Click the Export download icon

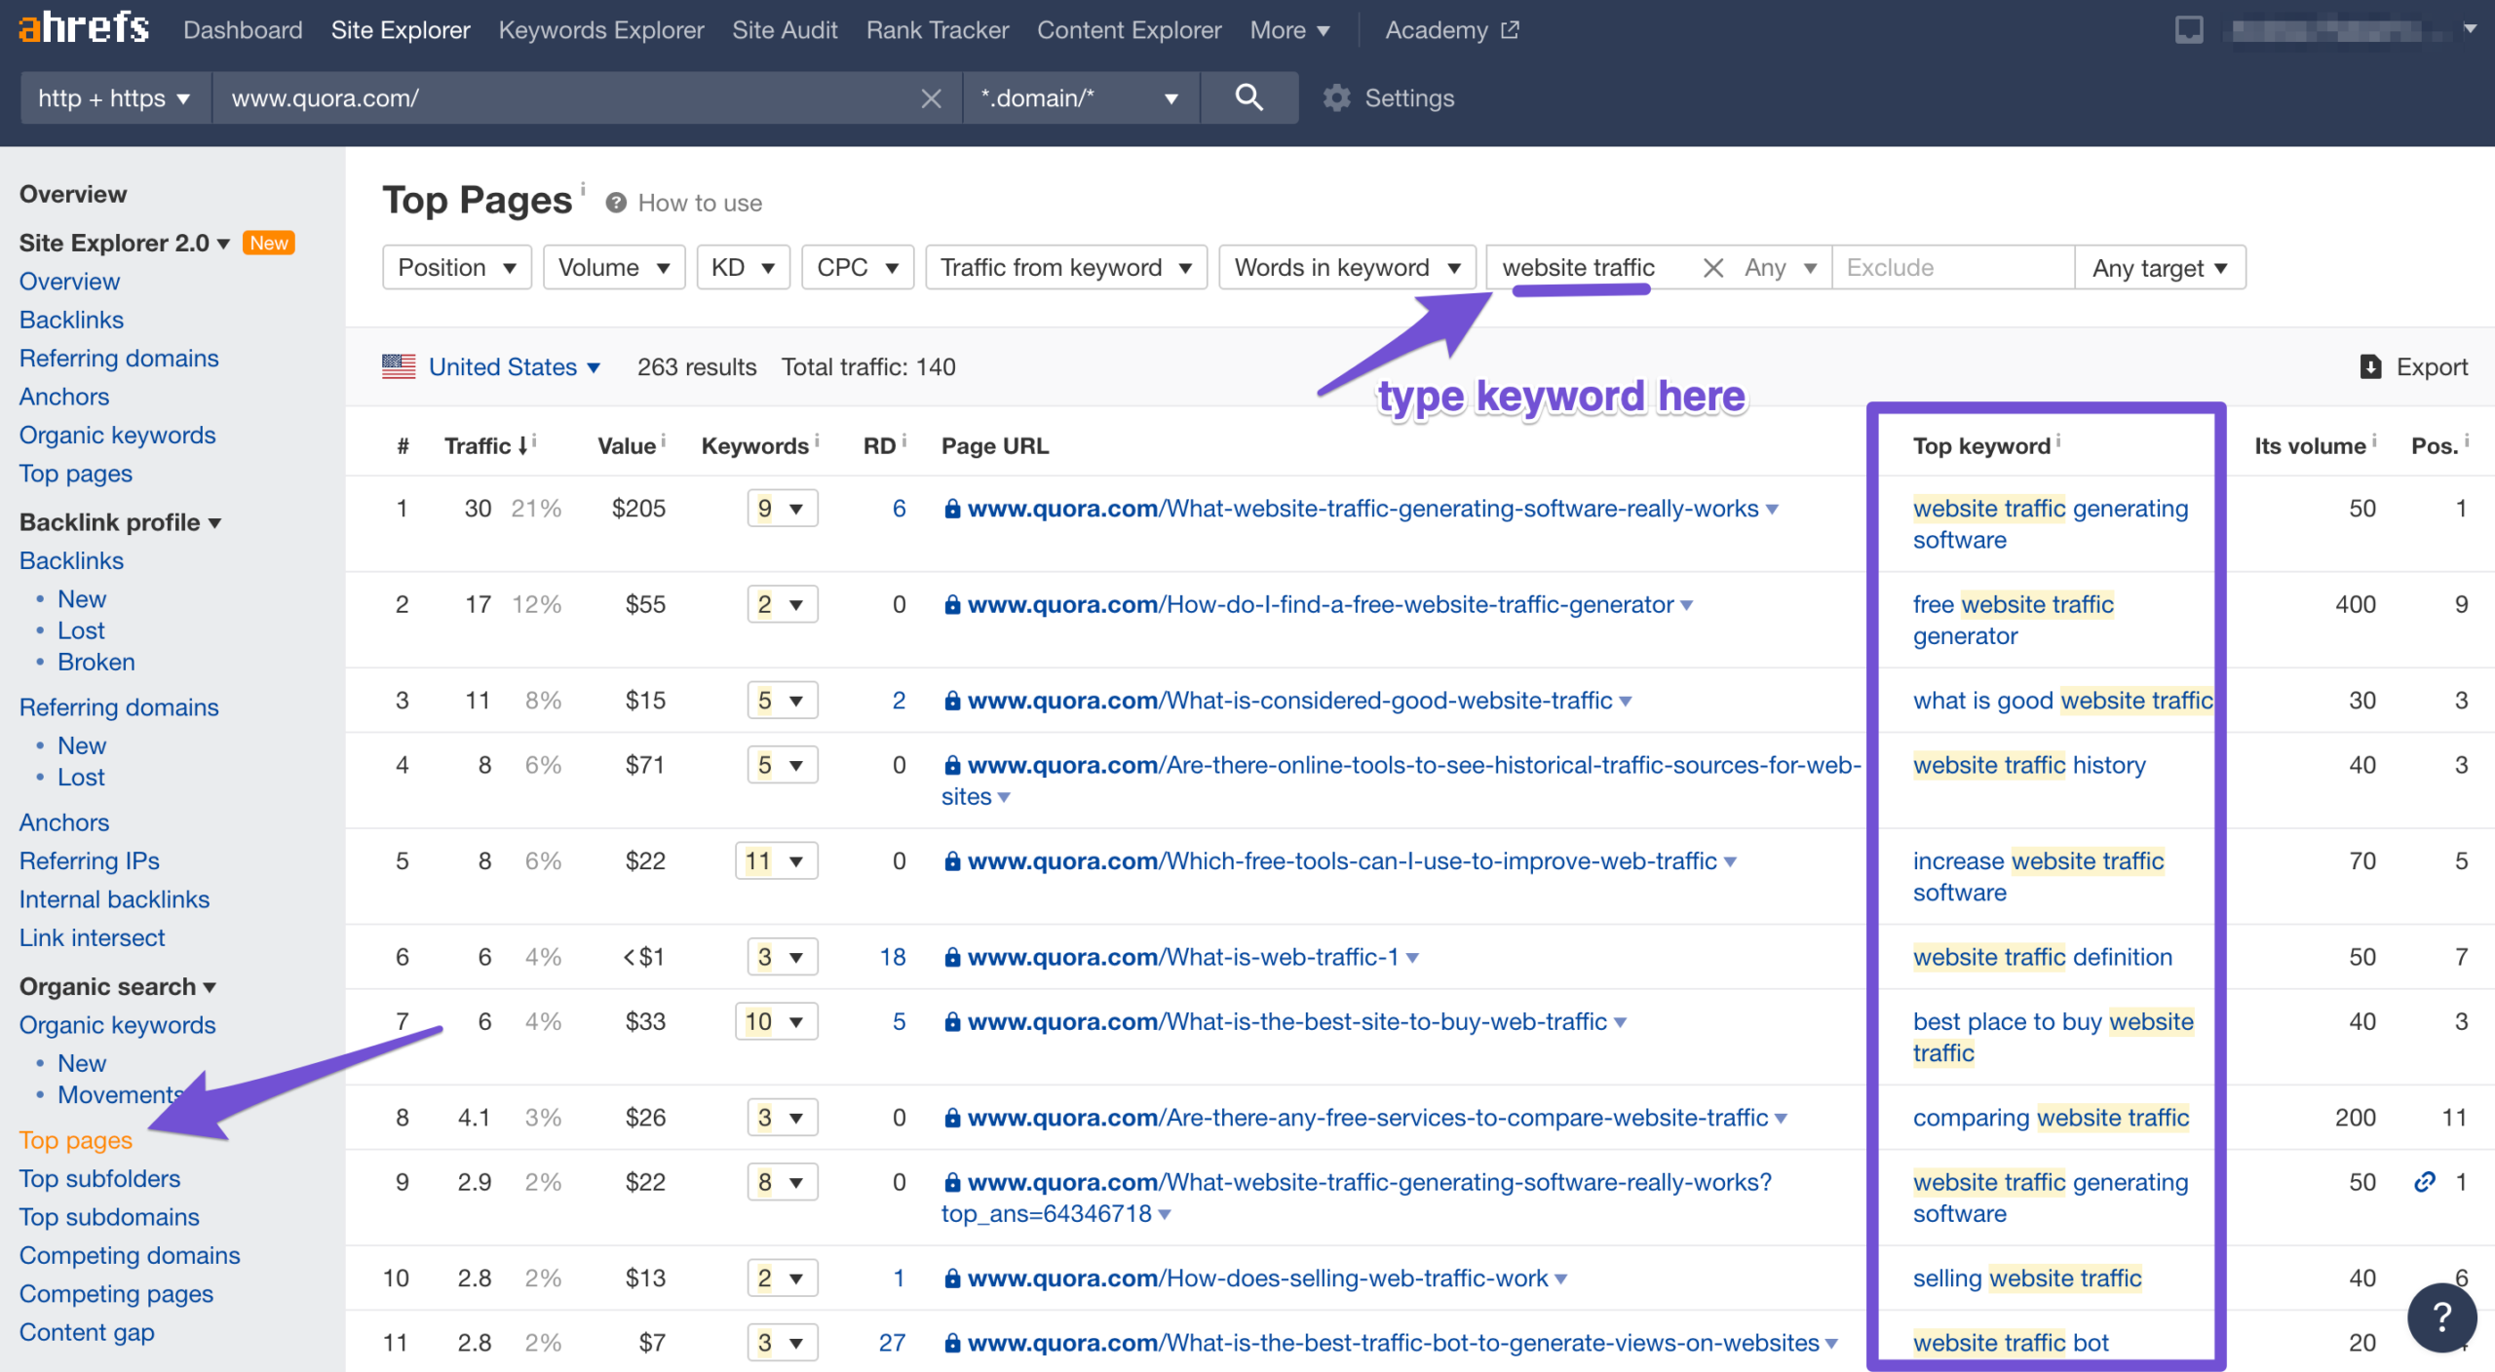pos(2370,366)
